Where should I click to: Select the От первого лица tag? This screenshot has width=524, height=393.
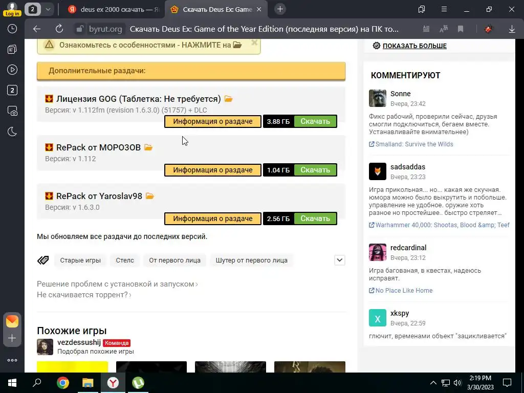tap(175, 260)
